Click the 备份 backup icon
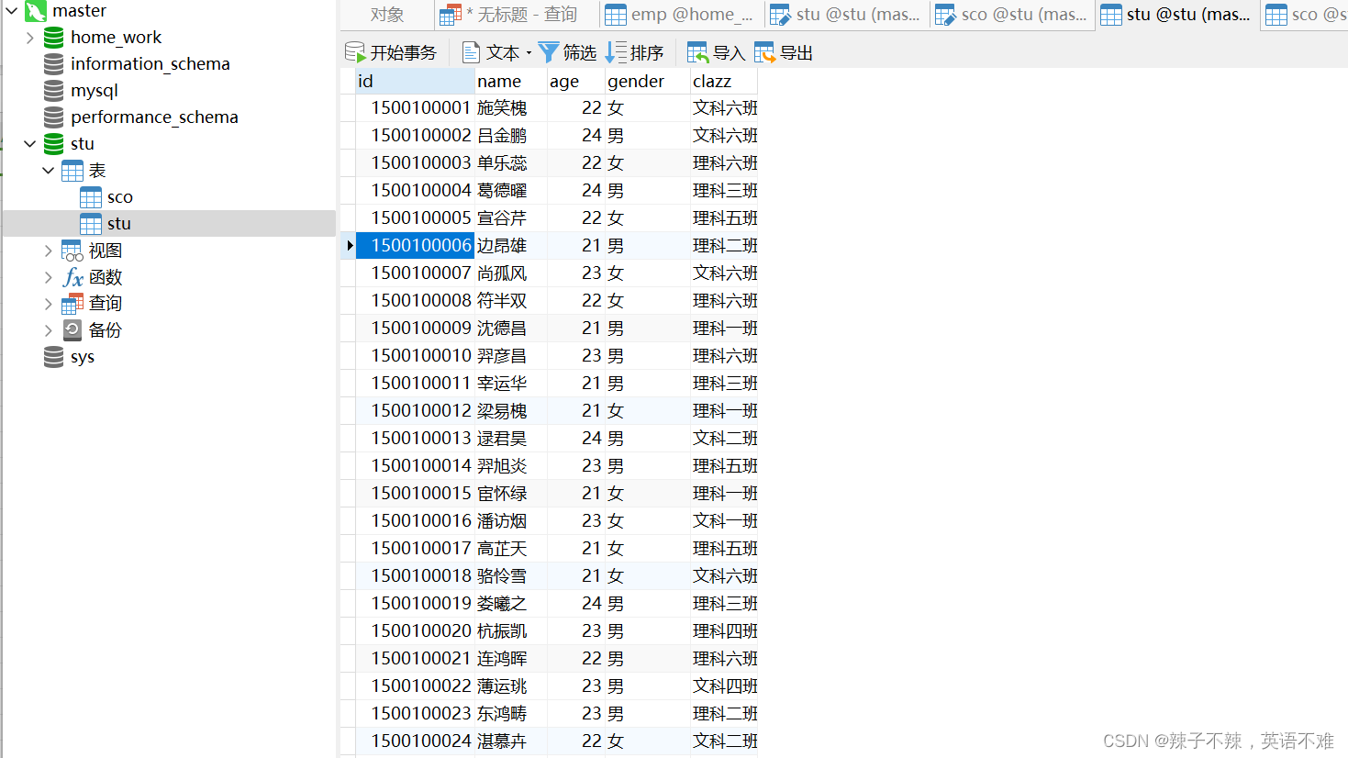The image size is (1348, 758). click(72, 330)
